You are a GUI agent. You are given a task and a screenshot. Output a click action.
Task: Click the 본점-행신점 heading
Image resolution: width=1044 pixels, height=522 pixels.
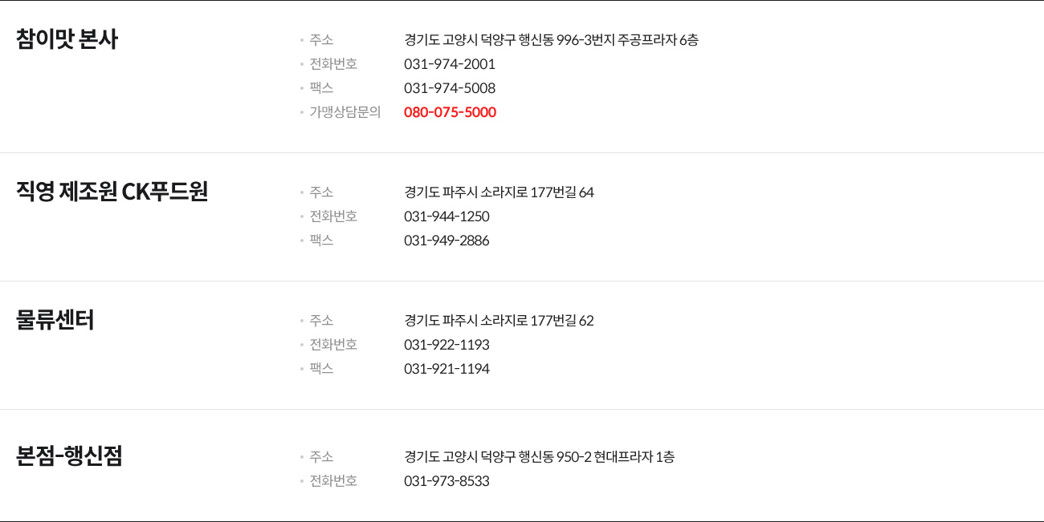(69, 456)
